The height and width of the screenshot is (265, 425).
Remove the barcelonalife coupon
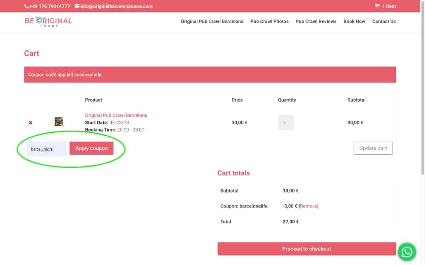click(x=309, y=206)
